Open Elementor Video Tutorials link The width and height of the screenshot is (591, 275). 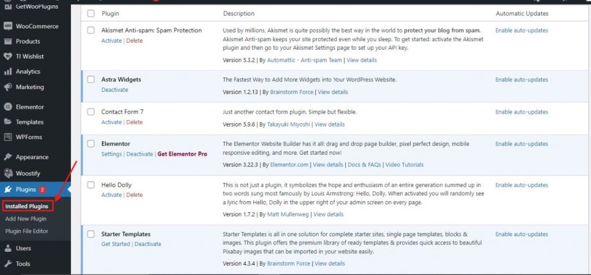tap(405, 165)
